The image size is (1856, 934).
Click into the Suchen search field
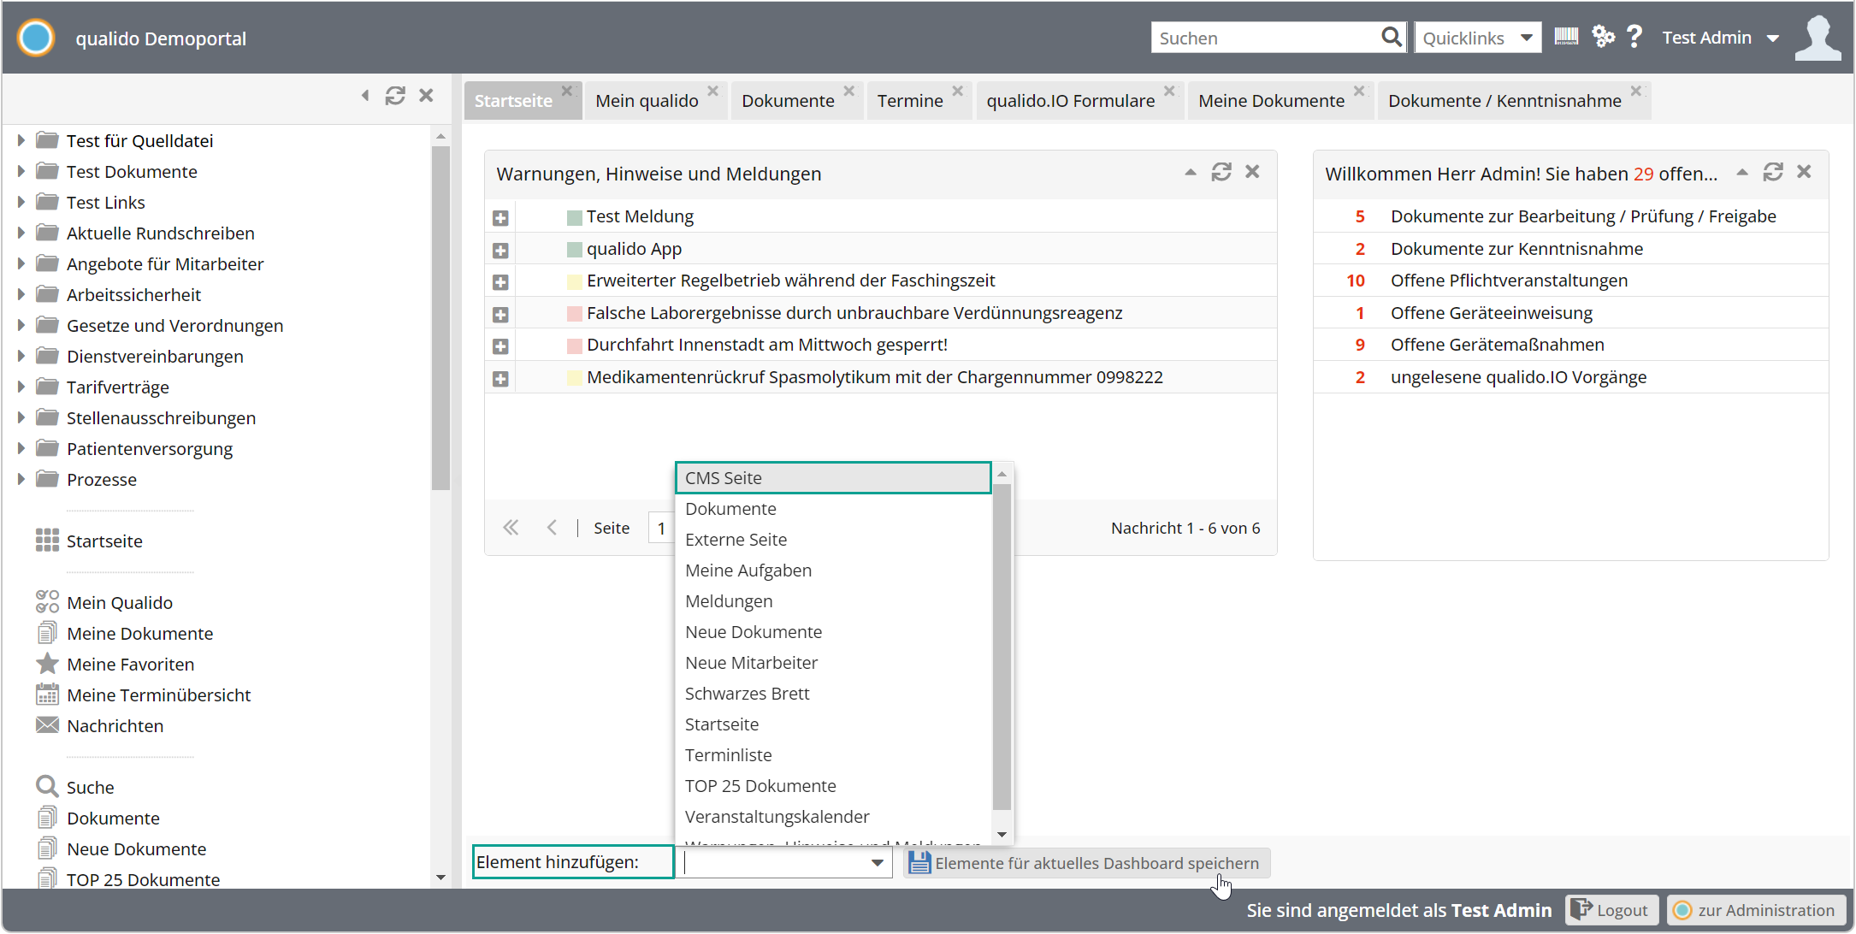pos(1263,38)
